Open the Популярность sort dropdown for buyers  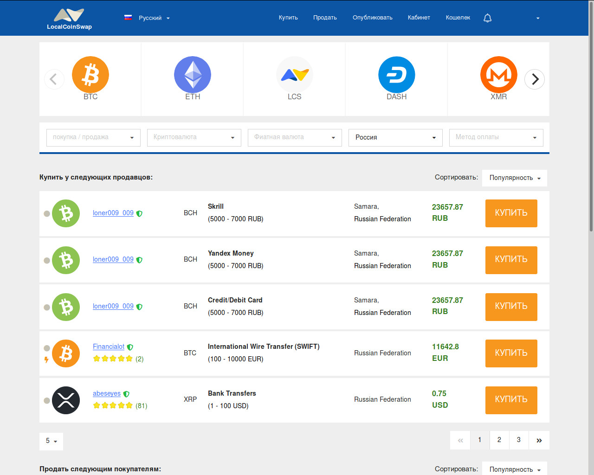tap(515, 469)
